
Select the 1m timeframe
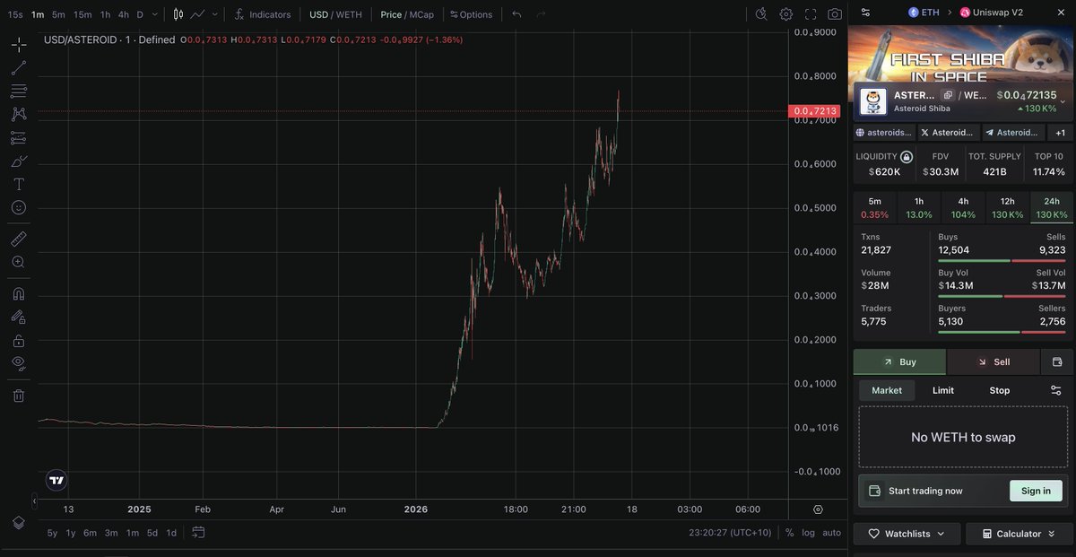[38, 14]
